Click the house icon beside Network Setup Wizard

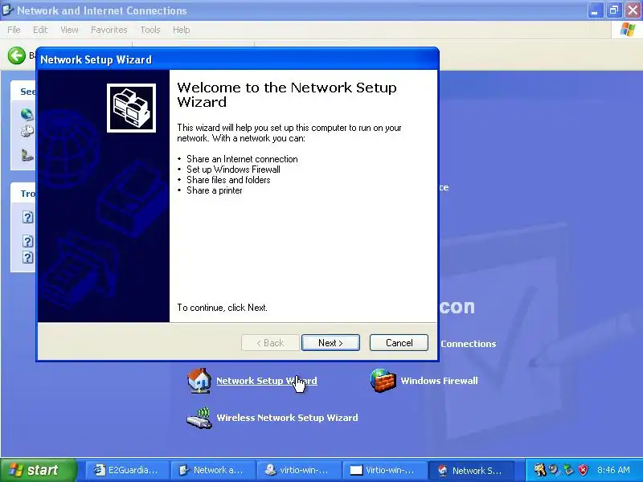click(x=199, y=380)
